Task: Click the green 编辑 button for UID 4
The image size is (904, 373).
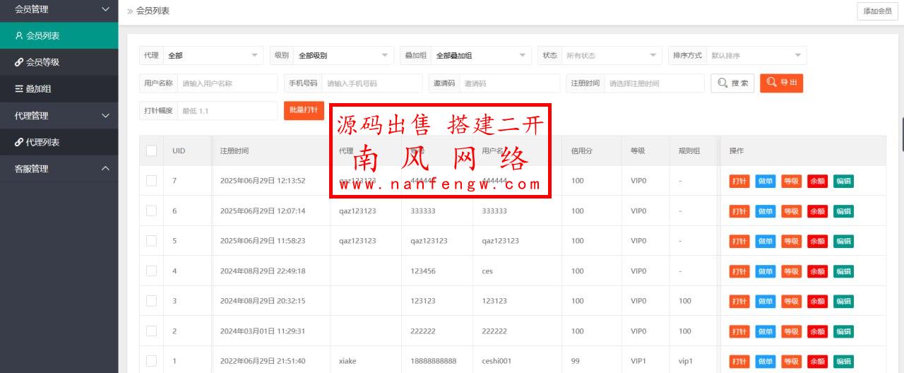Action: (x=843, y=271)
